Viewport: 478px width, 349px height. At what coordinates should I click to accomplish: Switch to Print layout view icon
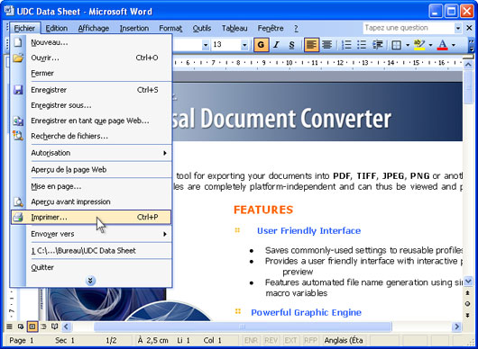click(32, 327)
